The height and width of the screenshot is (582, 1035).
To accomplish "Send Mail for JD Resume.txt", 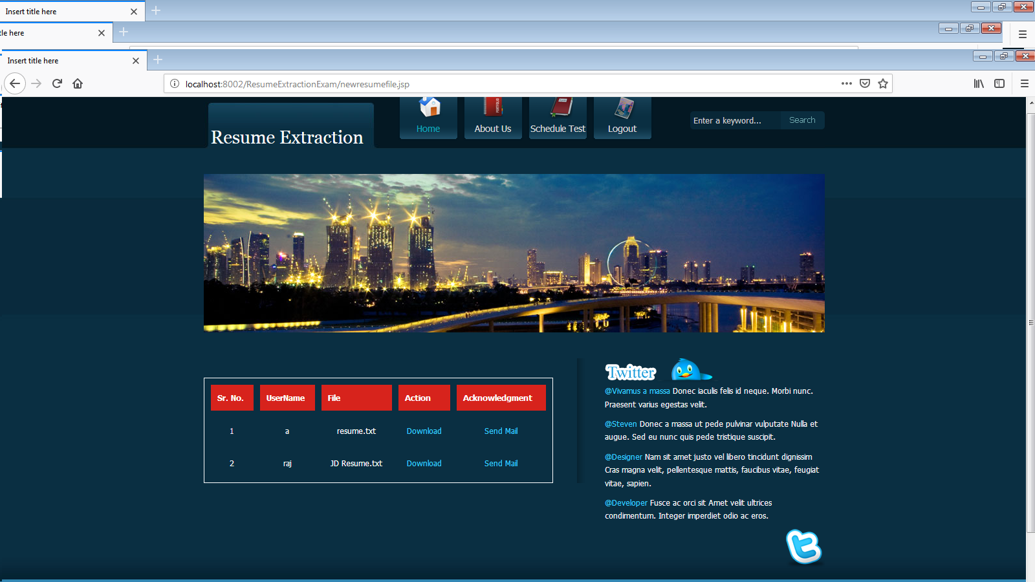I will tap(501, 463).
